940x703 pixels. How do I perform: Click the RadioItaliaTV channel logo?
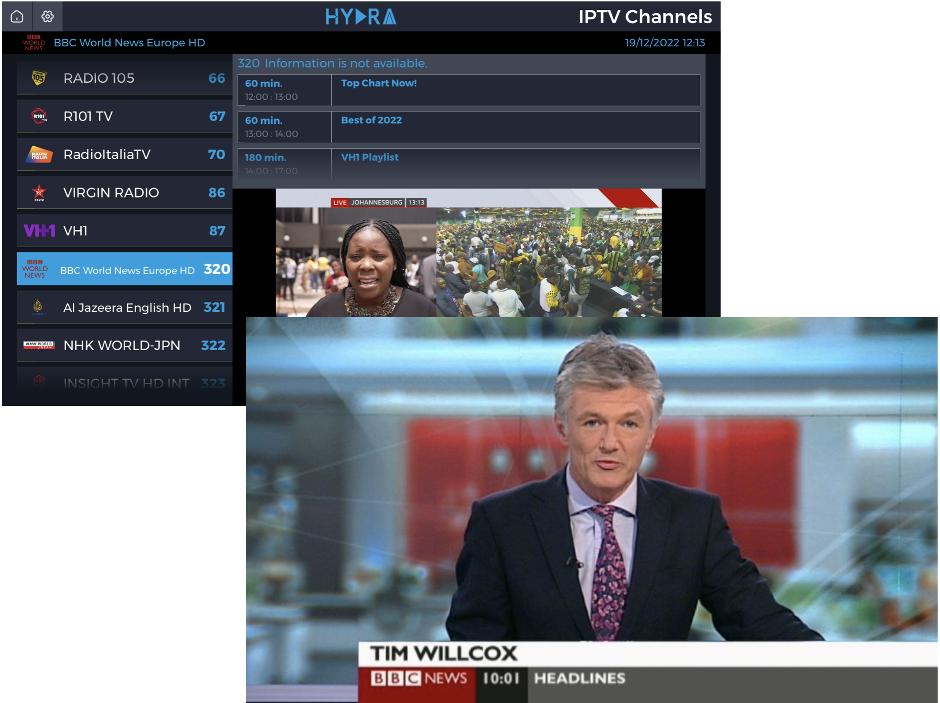(x=39, y=154)
